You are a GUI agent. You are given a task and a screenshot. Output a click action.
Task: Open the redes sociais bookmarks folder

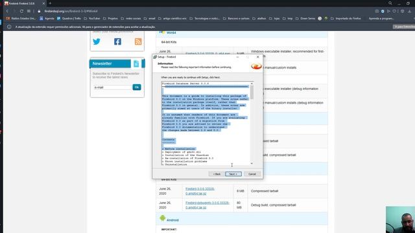coord(131,19)
